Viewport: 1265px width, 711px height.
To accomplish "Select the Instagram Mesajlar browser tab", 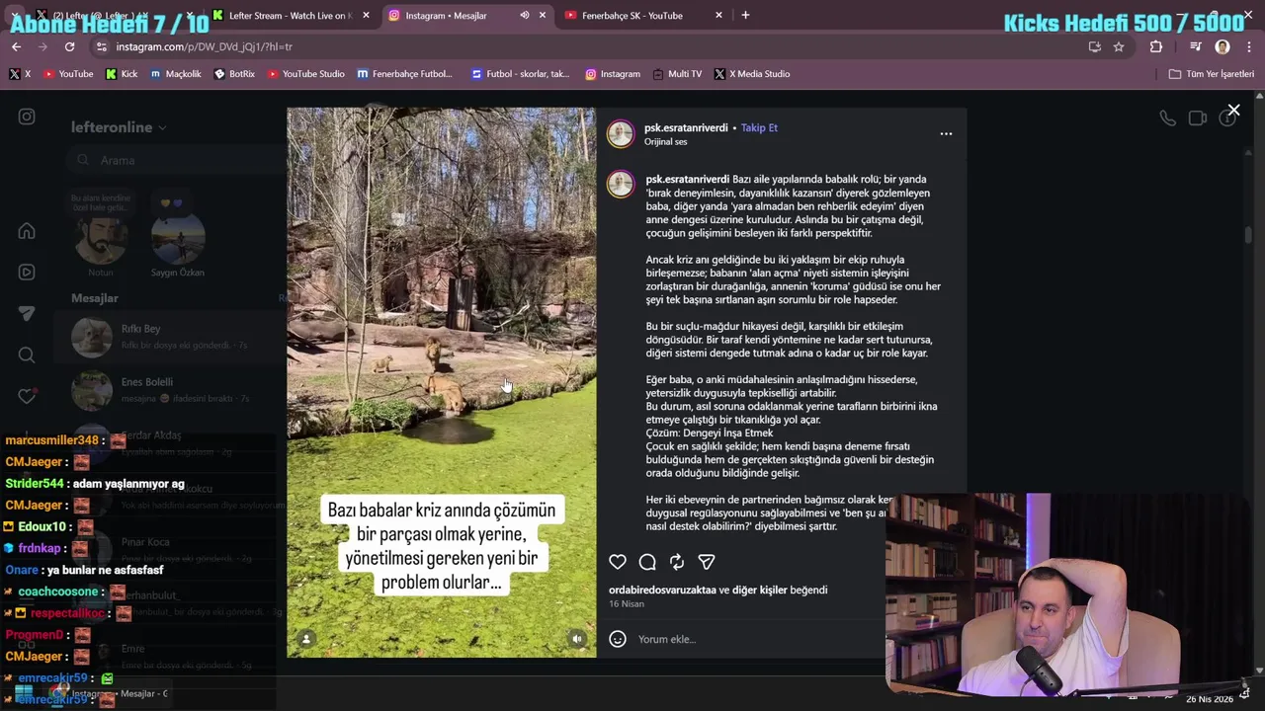I will tap(446, 16).
